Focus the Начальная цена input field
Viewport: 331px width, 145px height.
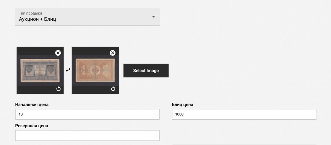pos(87,114)
